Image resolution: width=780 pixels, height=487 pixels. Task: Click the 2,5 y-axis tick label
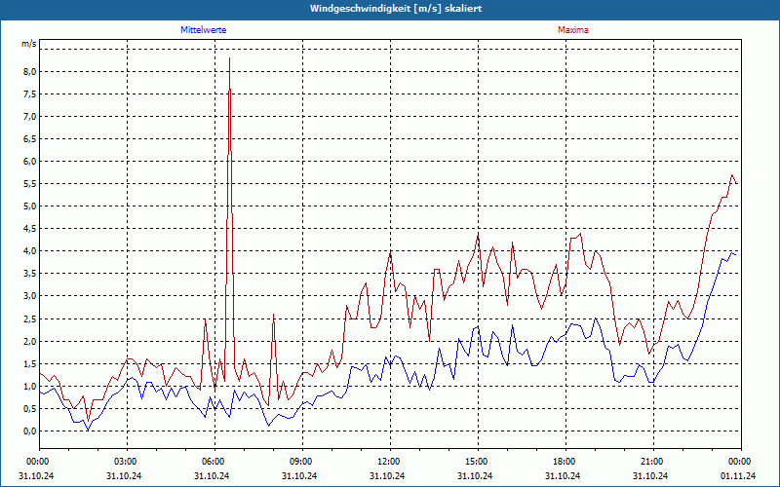click(x=29, y=319)
